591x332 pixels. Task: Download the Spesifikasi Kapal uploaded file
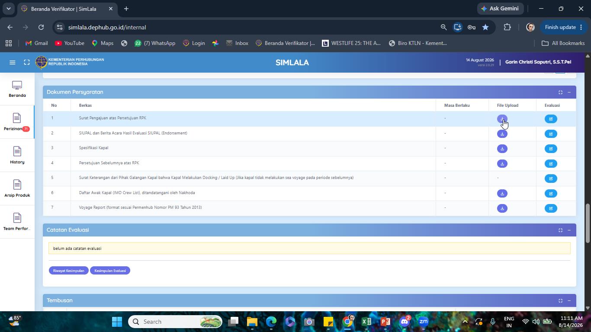coord(502,149)
